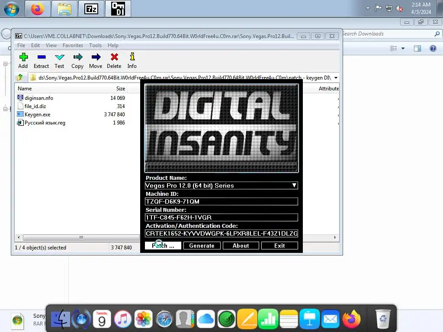
Task: Open the calendar icon in the dock
Action: 102,319
